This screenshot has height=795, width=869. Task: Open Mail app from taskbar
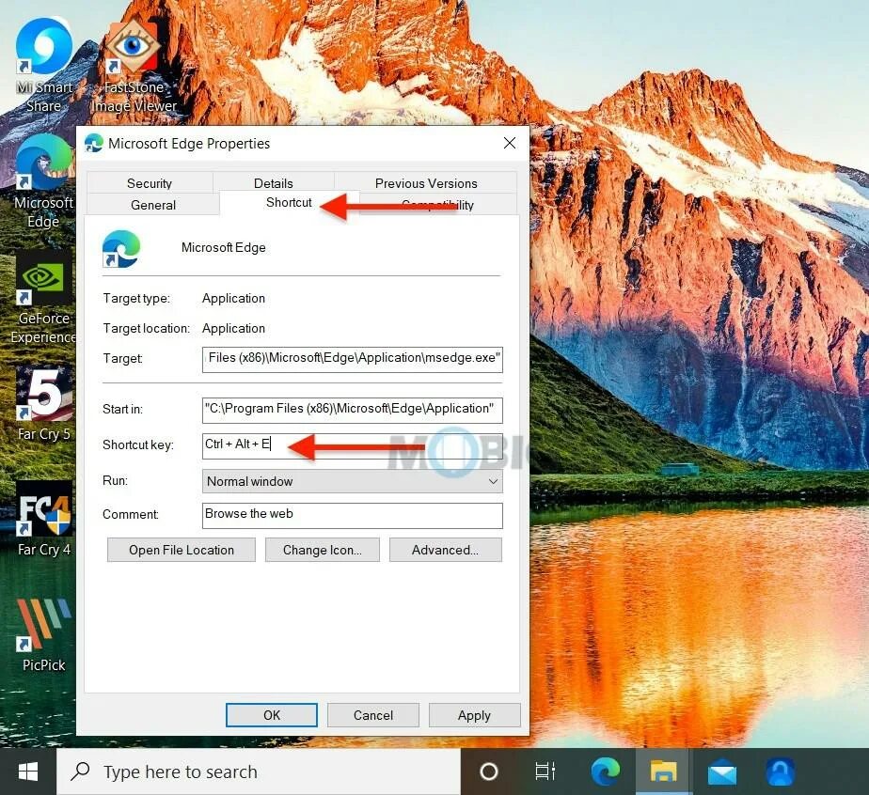(722, 772)
